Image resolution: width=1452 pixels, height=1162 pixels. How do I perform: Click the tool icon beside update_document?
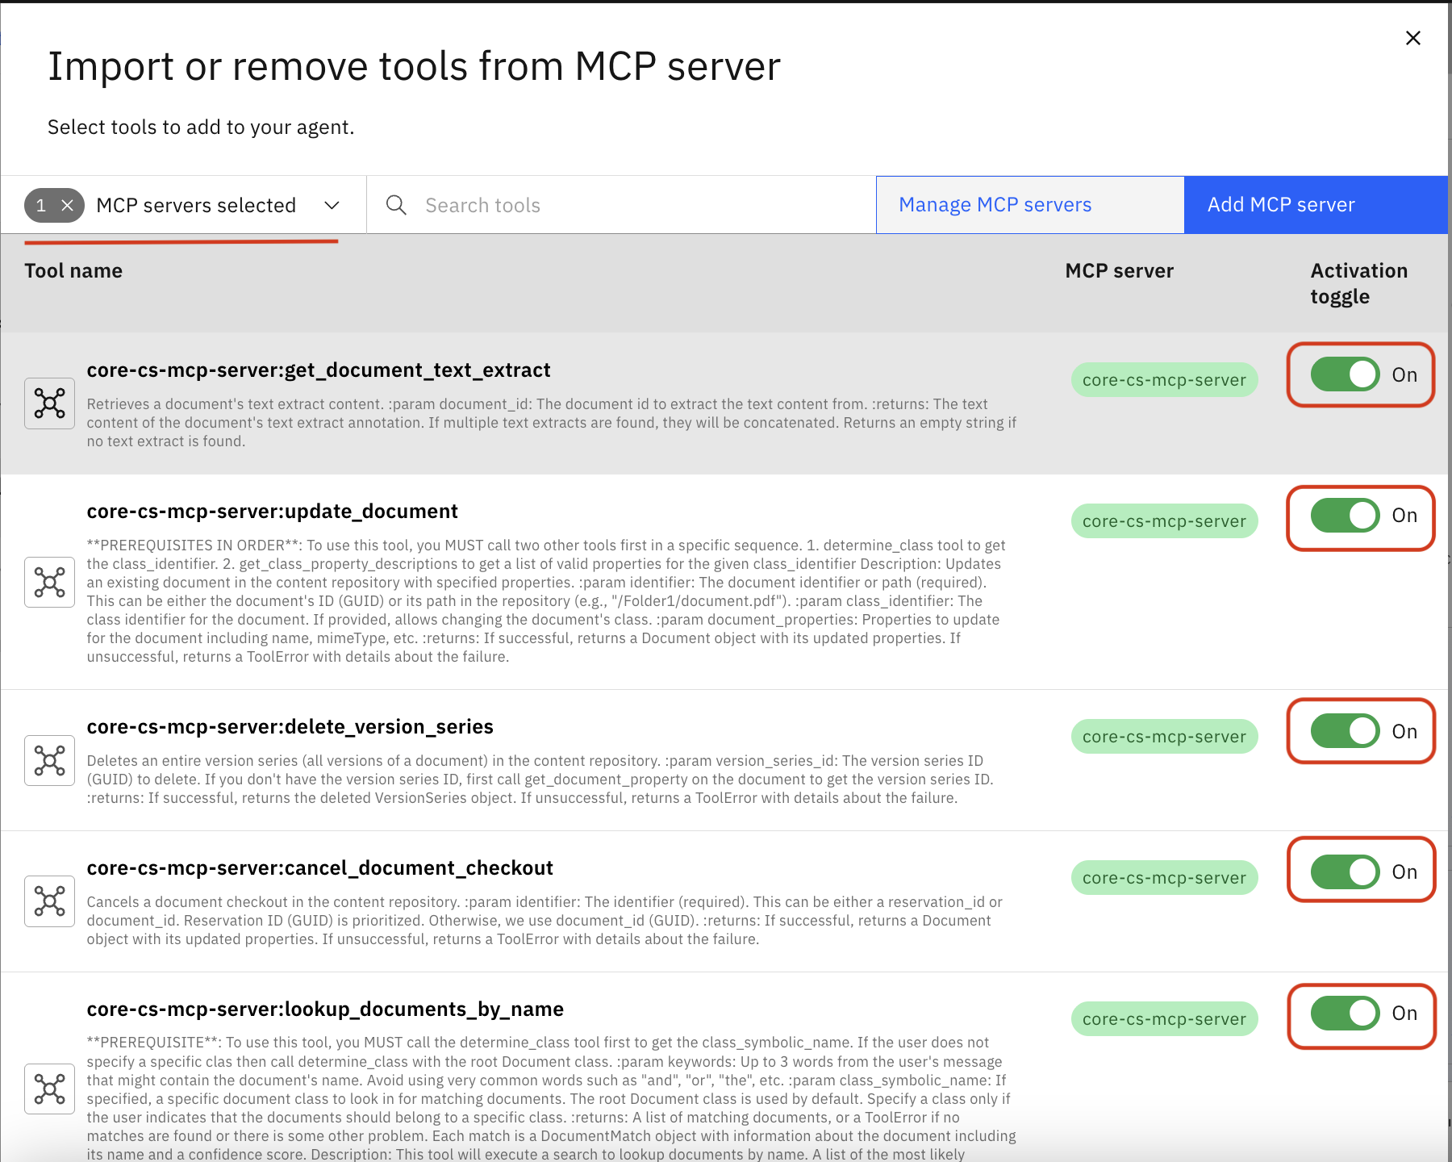(x=49, y=582)
